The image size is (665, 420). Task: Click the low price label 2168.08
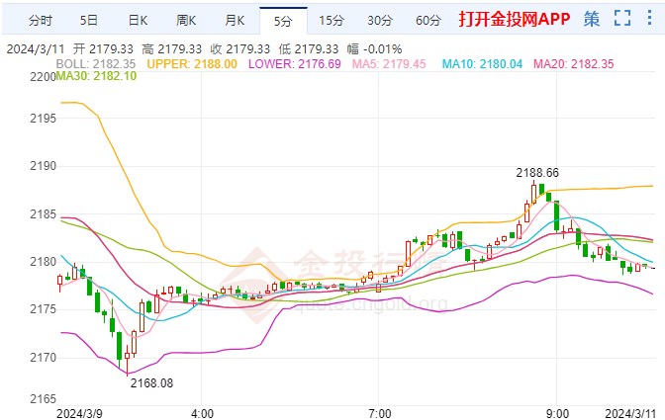[151, 383]
